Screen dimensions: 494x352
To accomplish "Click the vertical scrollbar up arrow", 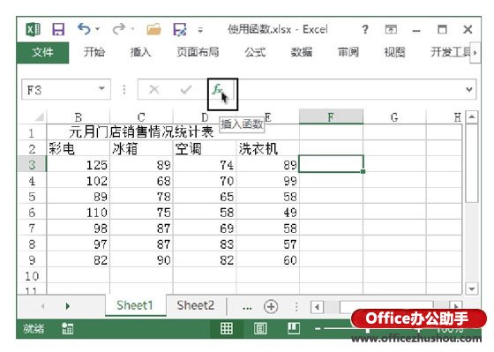I will click(x=472, y=117).
